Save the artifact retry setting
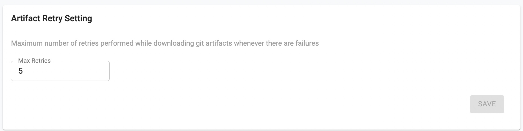The width and height of the screenshot is (523, 131). 487,104
